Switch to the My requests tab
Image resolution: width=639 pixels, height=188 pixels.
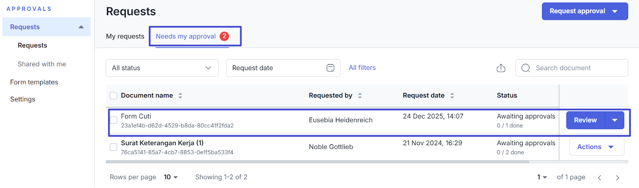coord(125,36)
